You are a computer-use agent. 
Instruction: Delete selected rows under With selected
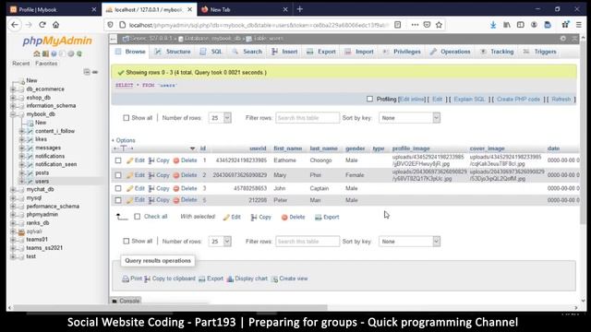click(294, 218)
